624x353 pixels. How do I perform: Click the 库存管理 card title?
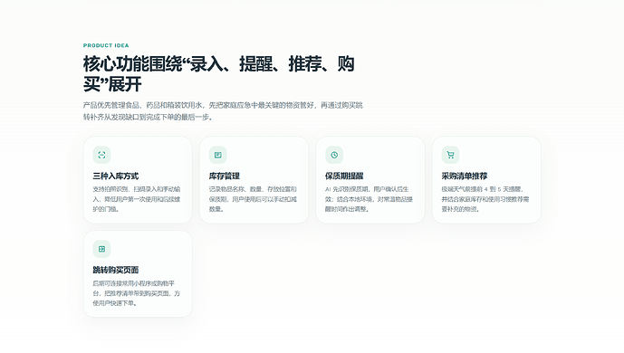225,176
